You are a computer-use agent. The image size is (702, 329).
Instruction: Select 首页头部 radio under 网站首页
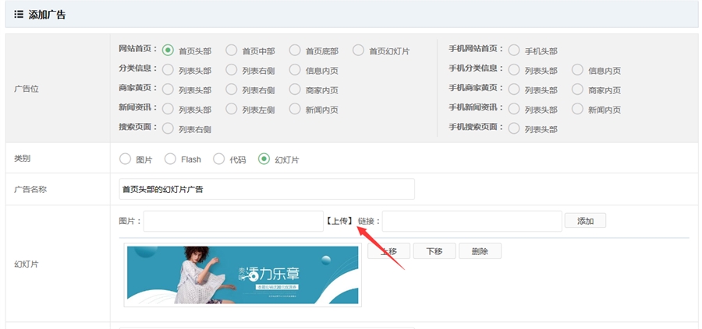pos(168,51)
